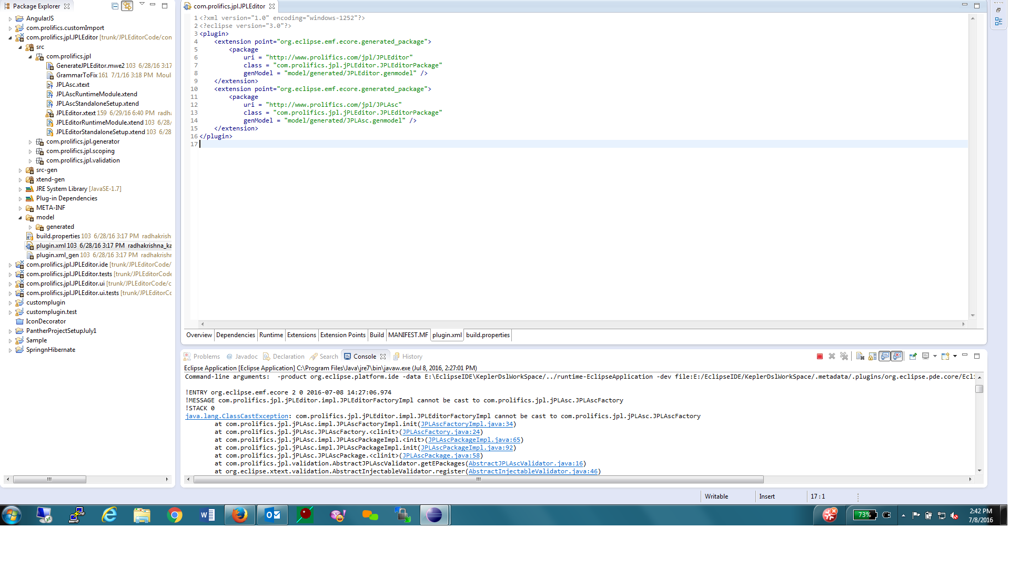Click Open Console icon
The image size is (1010, 568).
(x=945, y=357)
